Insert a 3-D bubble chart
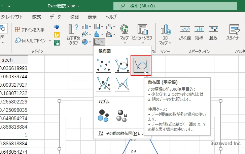The image size is (245, 154). coord(122,116)
